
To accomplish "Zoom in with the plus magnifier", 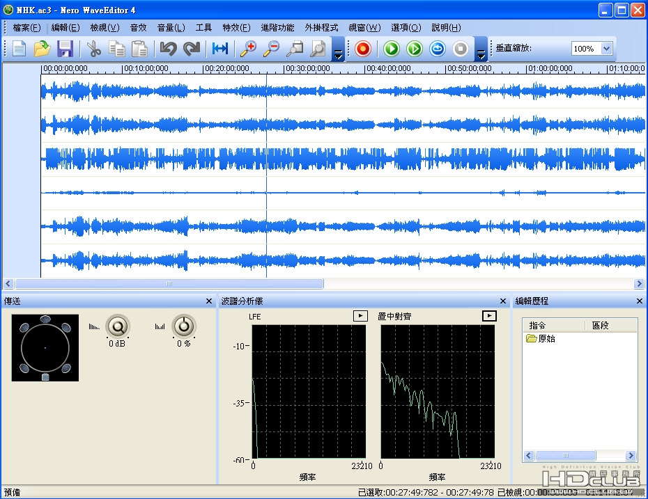I will click(x=248, y=49).
